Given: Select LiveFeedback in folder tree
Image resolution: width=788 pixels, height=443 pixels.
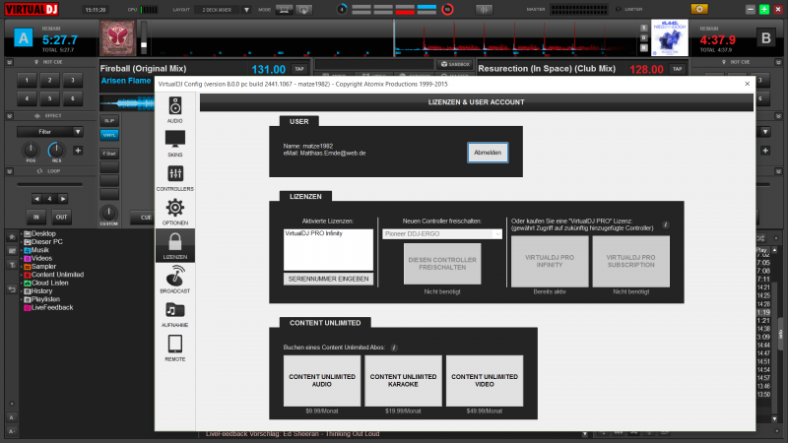Looking at the screenshot, I should [52, 307].
